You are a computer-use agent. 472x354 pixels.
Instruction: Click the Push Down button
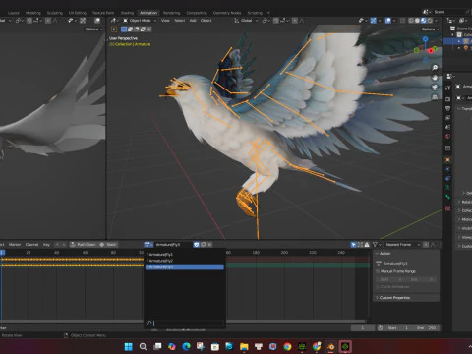83,245
